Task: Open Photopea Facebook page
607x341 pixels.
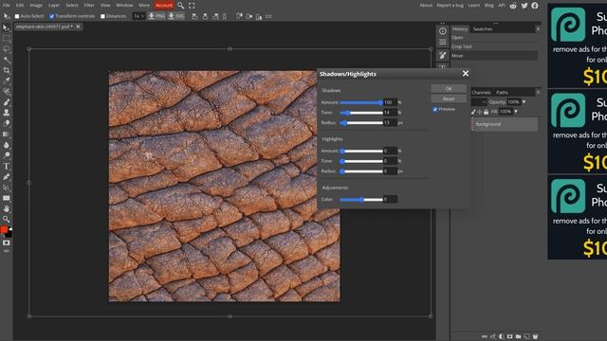Action: coord(535,6)
